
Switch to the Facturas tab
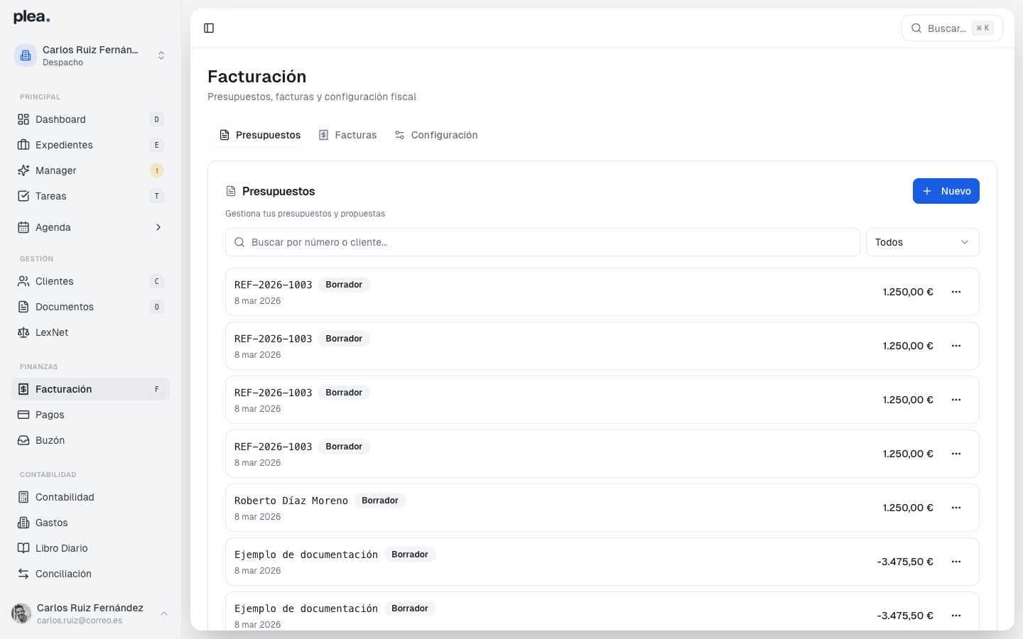click(347, 135)
